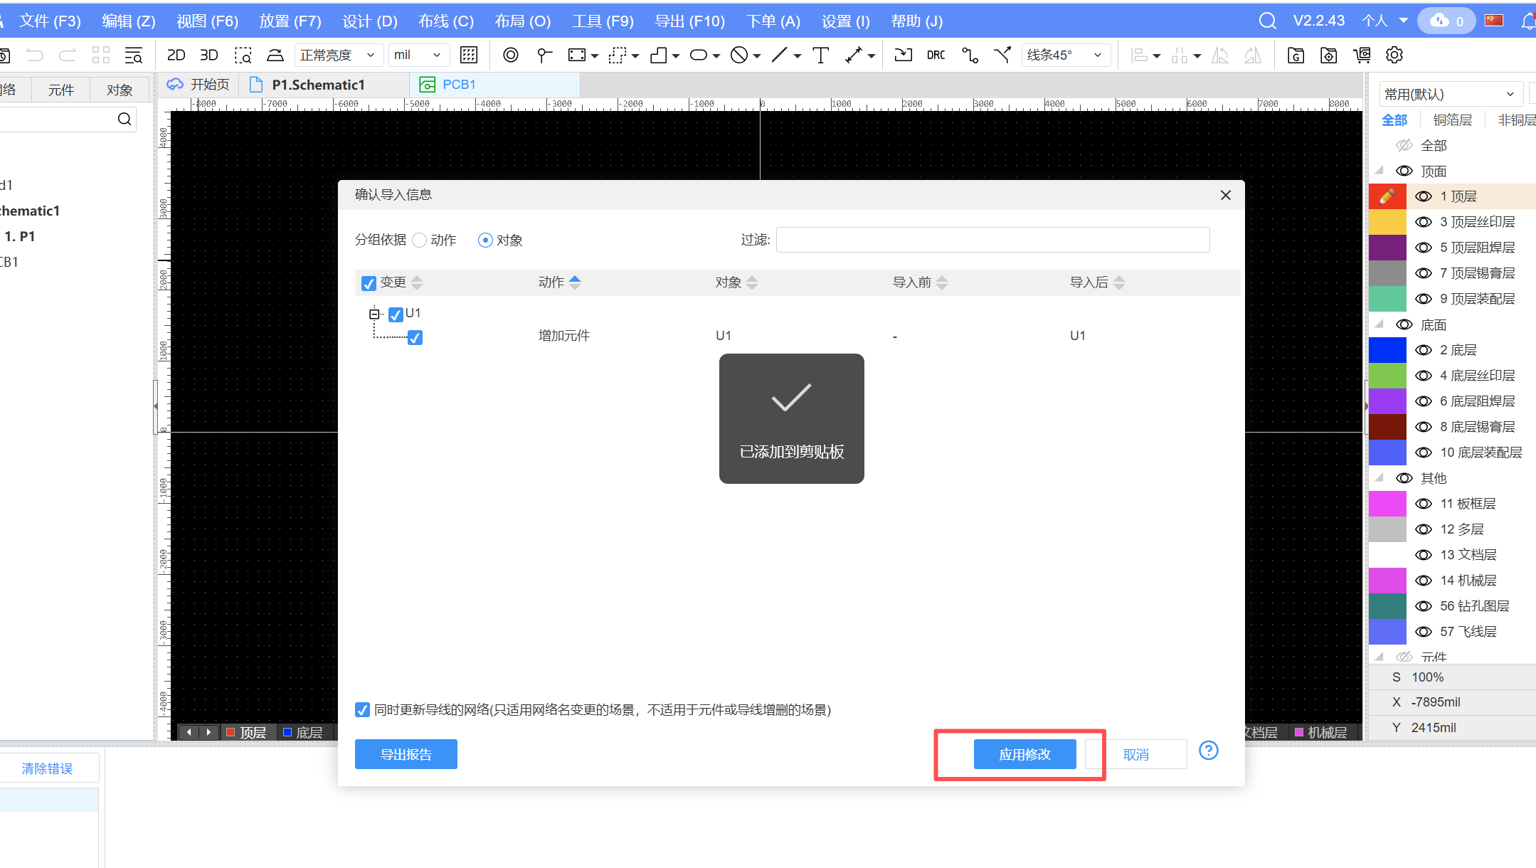
Task: Click the settings gear toolbar icon
Action: pyautogui.click(x=1394, y=55)
